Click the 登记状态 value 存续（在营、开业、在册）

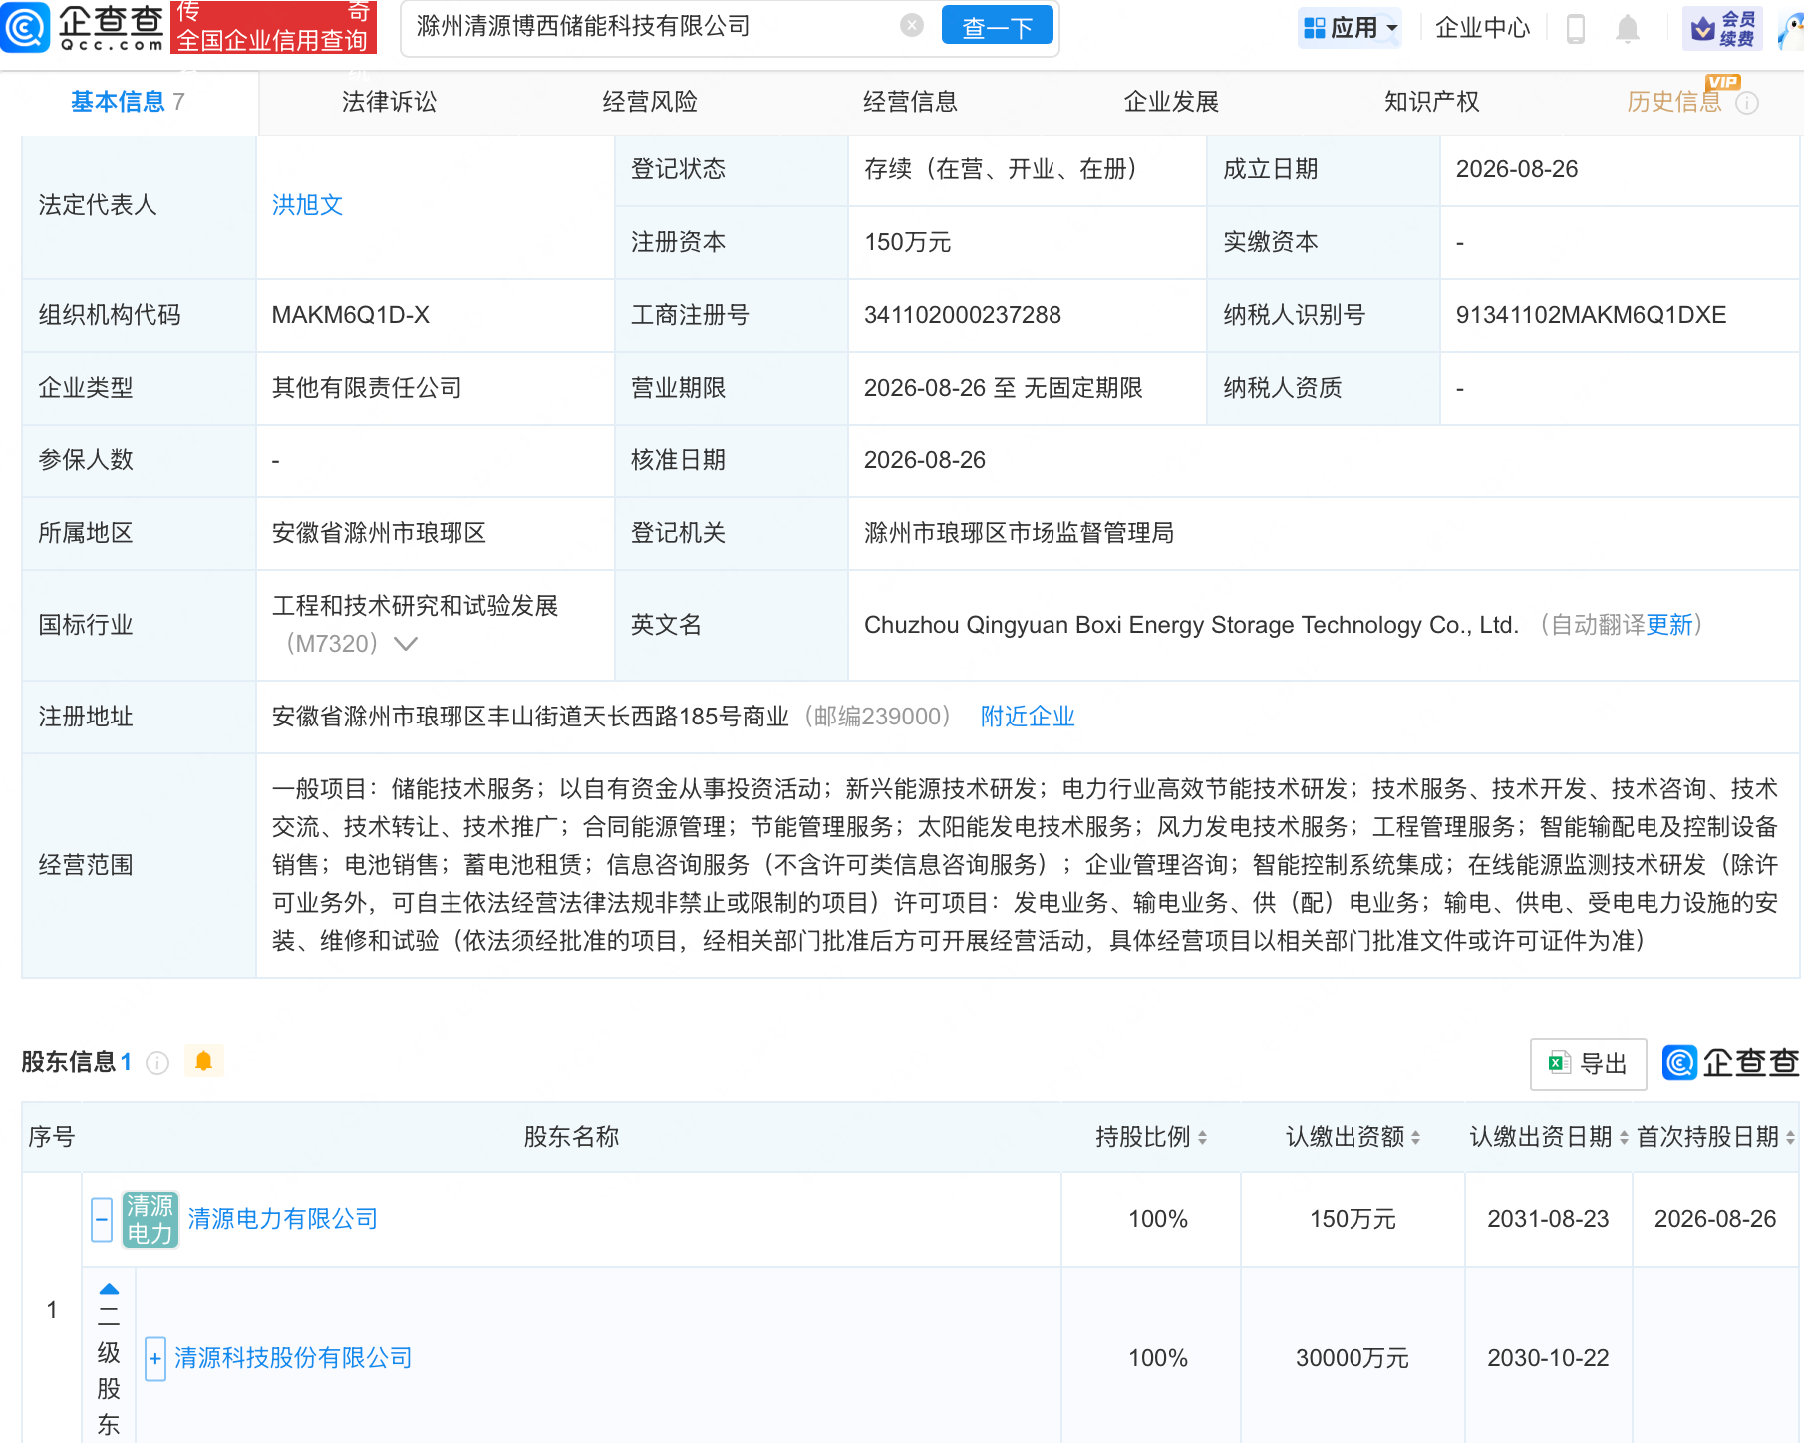[x=1007, y=169]
